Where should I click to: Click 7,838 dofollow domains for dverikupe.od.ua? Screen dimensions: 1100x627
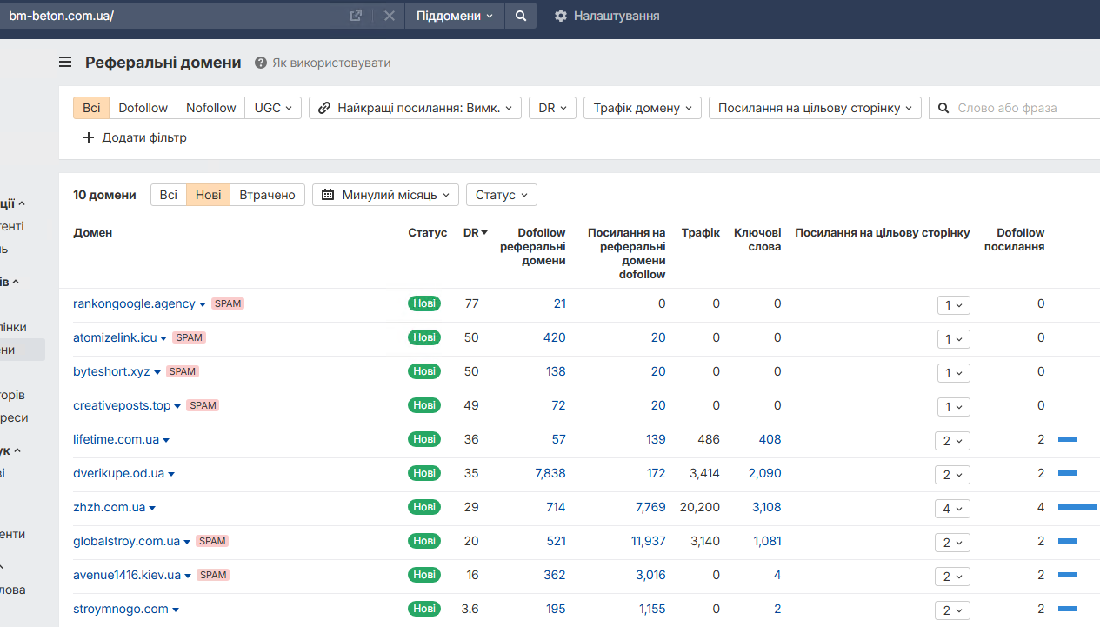pyautogui.click(x=550, y=473)
